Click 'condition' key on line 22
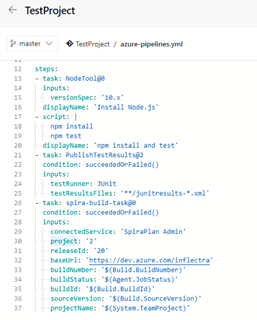 [x=60, y=165]
